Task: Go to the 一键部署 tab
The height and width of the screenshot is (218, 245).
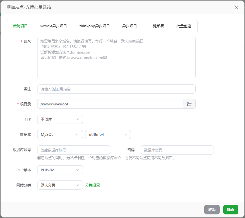Action: pyautogui.click(x=157, y=26)
